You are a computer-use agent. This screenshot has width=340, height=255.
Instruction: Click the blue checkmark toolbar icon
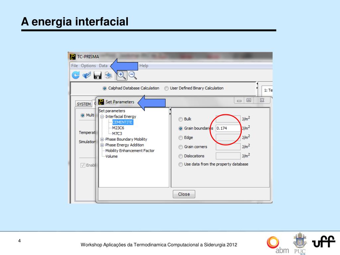87,75
